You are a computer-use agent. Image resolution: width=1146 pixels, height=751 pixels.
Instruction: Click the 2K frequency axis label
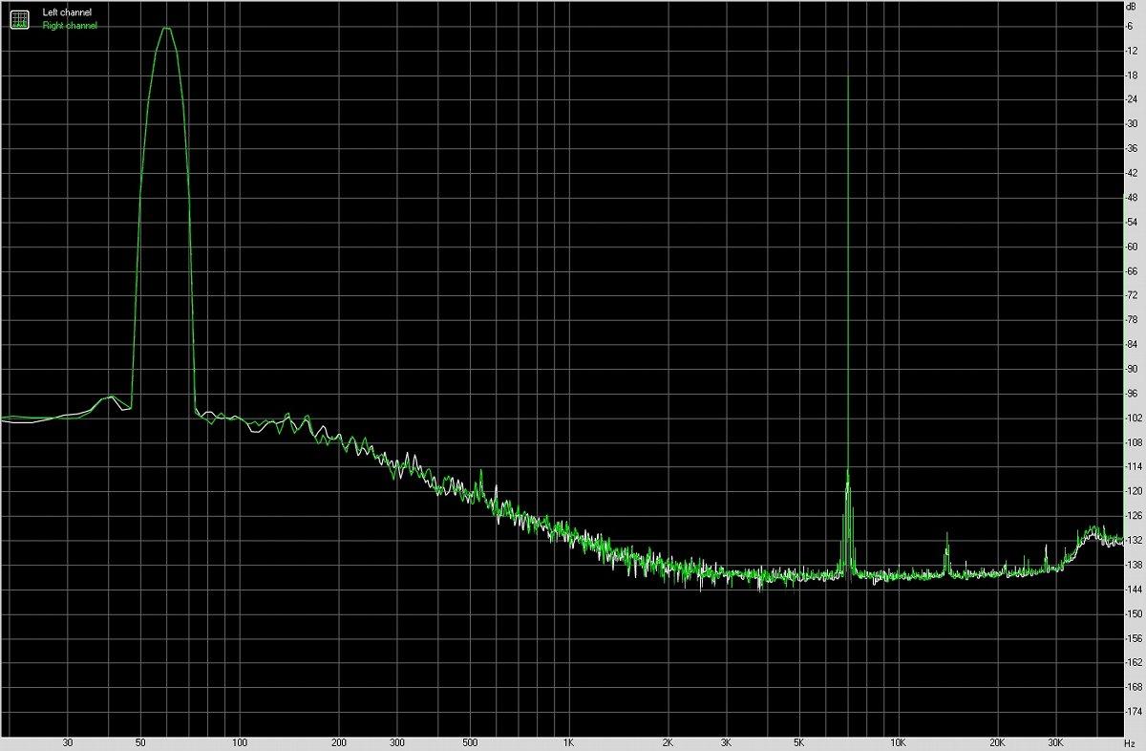668,742
